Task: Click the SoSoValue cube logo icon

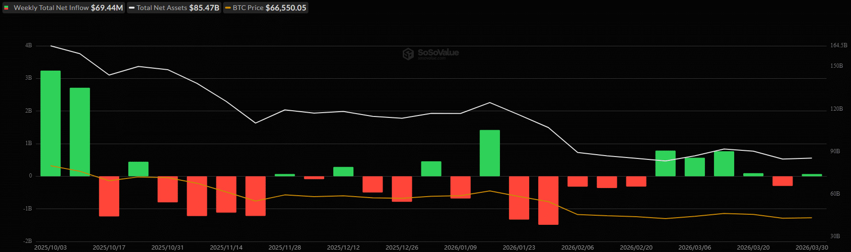Action: [408, 54]
